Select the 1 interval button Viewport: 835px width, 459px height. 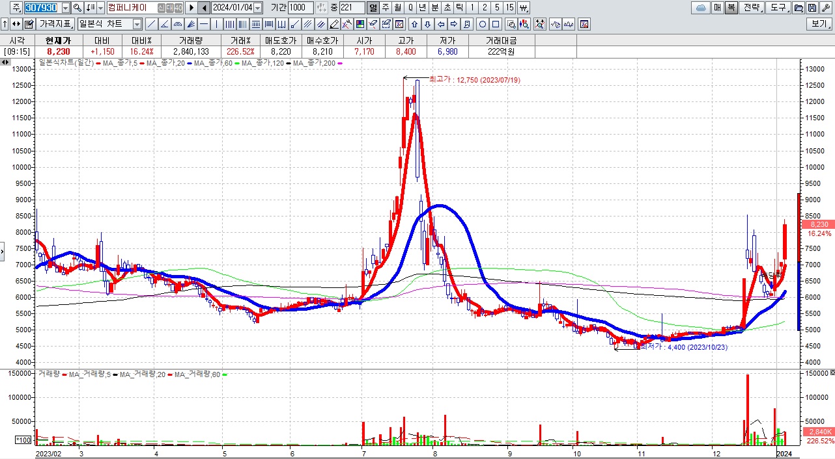click(x=472, y=8)
